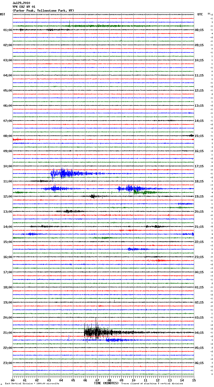Select the 11:00 MST time label
Screen dimensions: 214x387
tap(8, 181)
